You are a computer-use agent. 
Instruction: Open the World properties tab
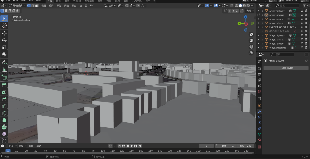[x=259, y=91]
